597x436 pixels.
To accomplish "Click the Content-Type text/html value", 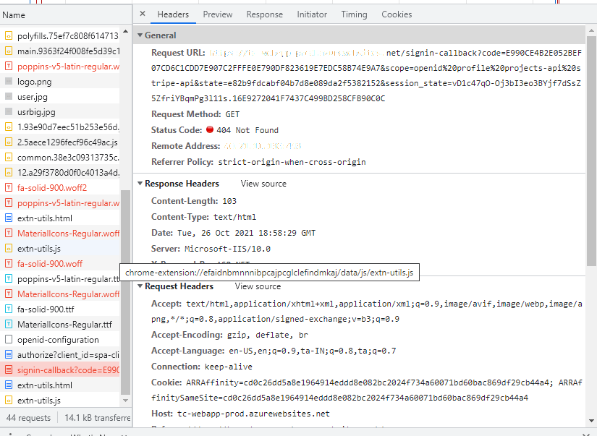I will tap(234, 217).
